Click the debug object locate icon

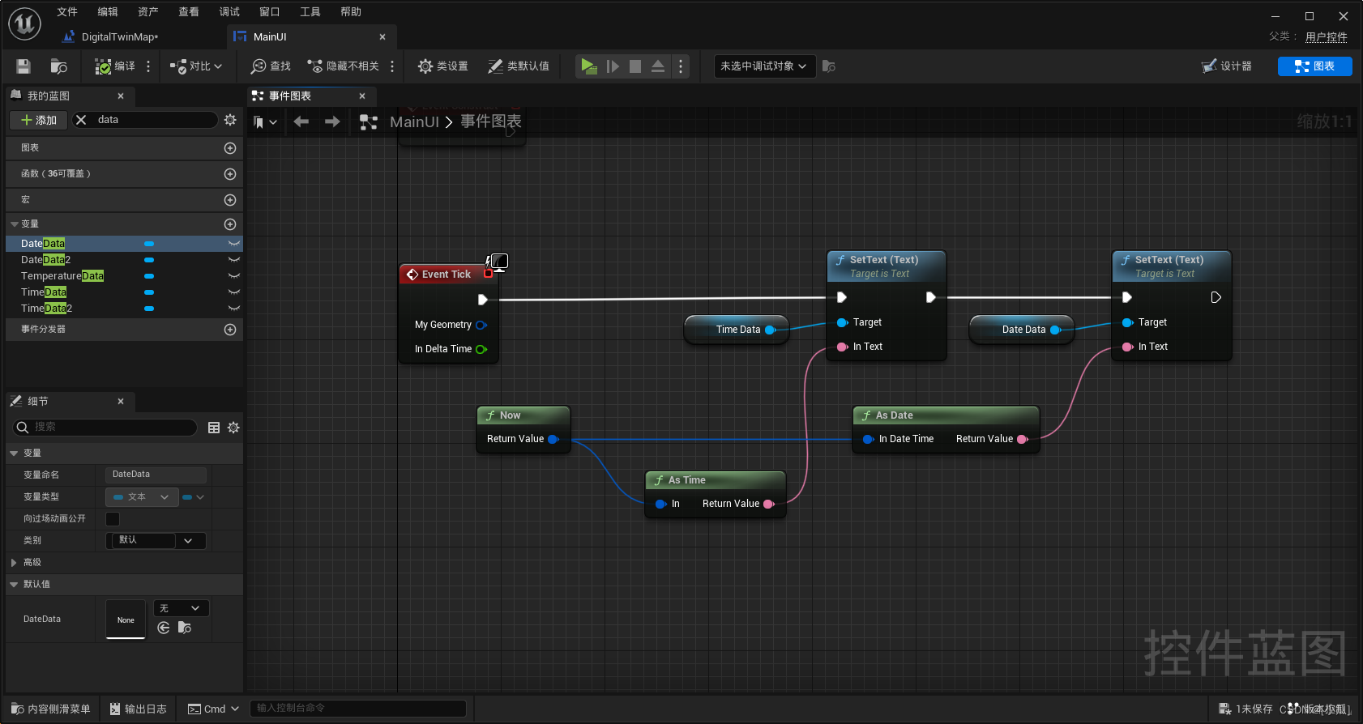[x=828, y=66]
